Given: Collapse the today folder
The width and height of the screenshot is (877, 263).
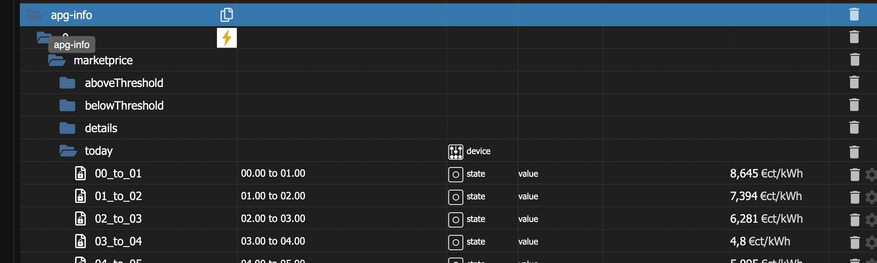Looking at the screenshot, I should pyautogui.click(x=68, y=151).
